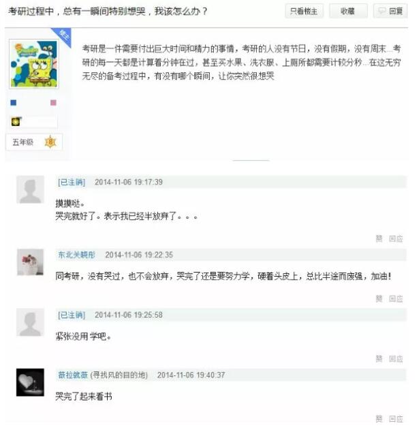
Task: Click gray default avatar of 19:25:58 commenter
Action: [30, 322]
